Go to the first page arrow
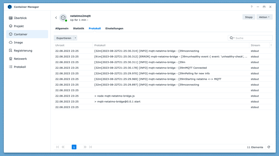Image resolution: width=279 pixels, height=156 pixels. pos(58,147)
